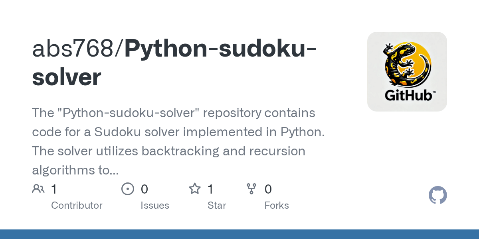
Task: Click the issues circle-dot icon
Action: (x=128, y=189)
